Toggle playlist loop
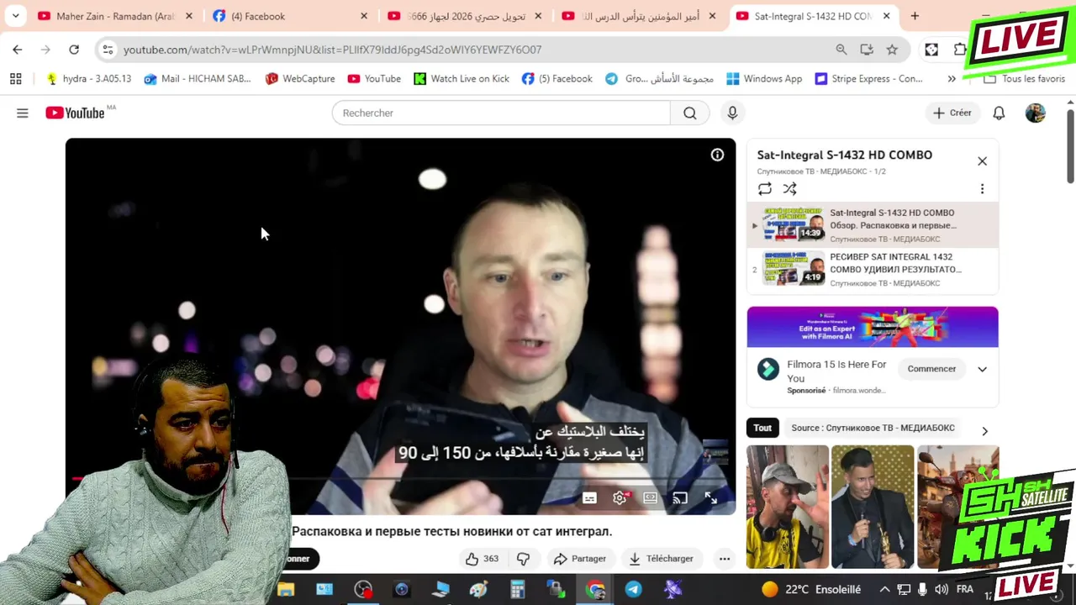The width and height of the screenshot is (1076, 605). (764, 189)
